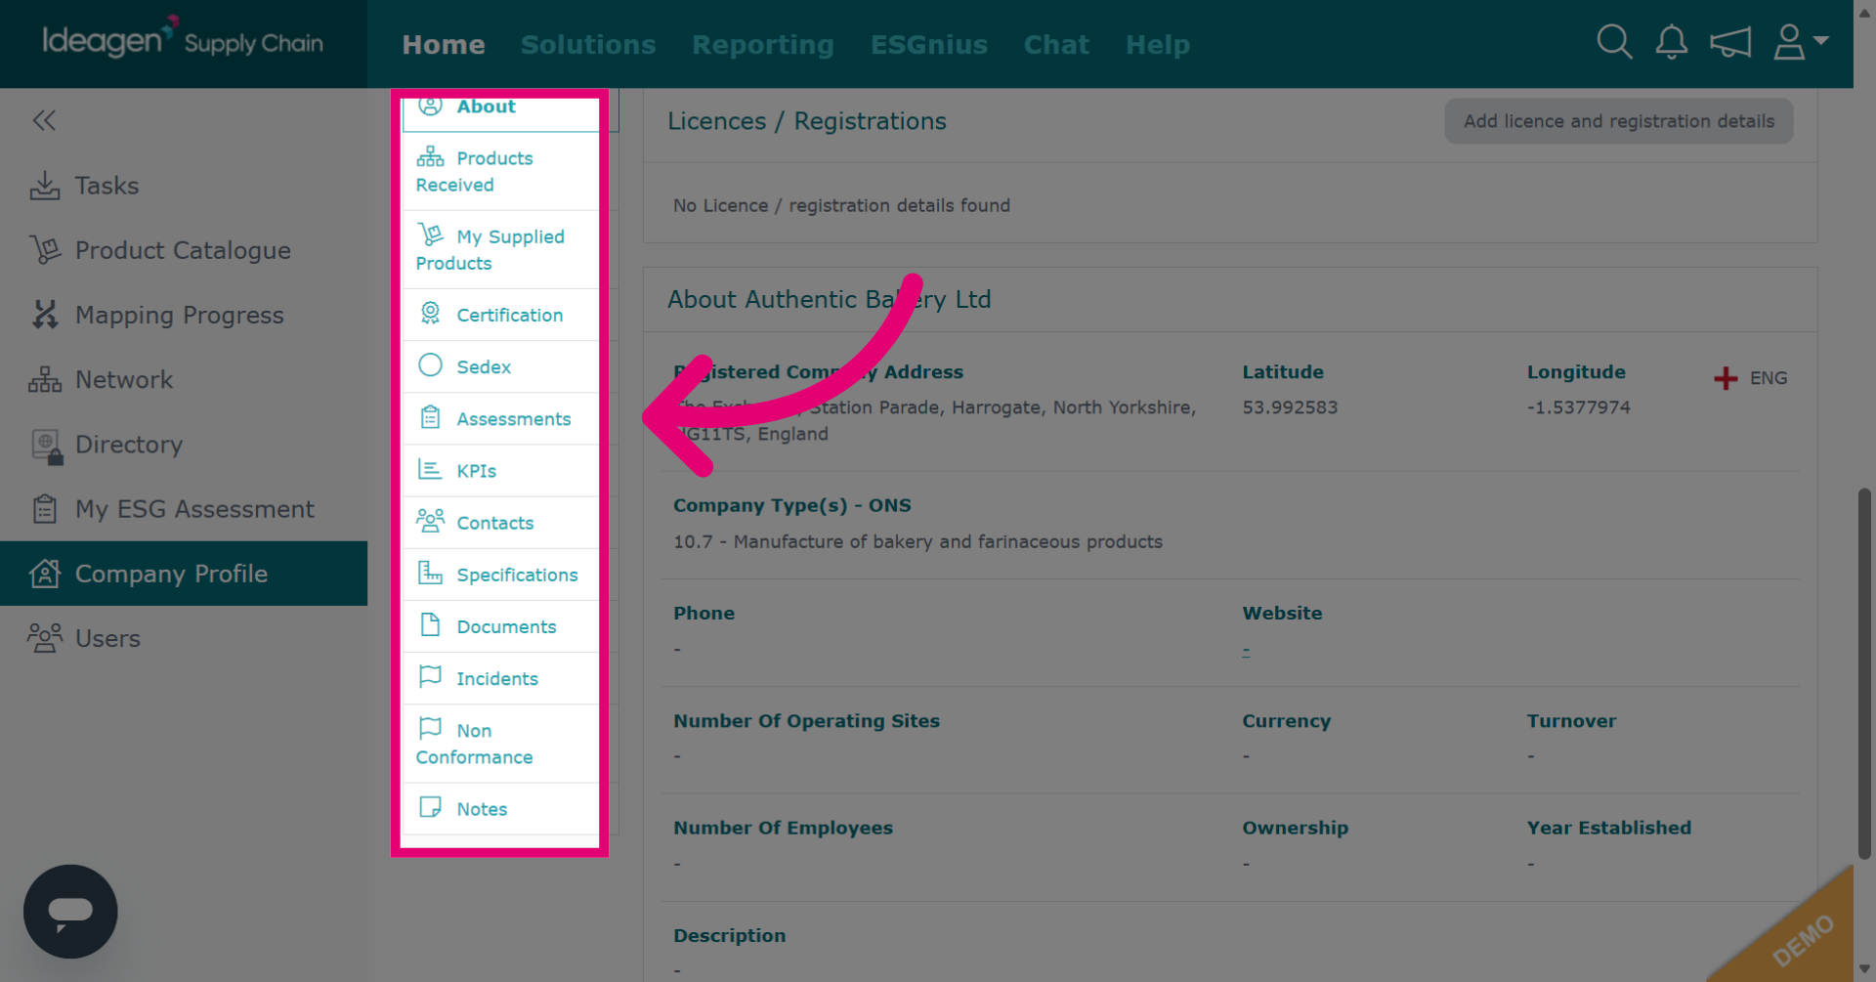The width and height of the screenshot is (1876, 982).
Task: Click the Contacts people icon
Action: coord(430,520)
